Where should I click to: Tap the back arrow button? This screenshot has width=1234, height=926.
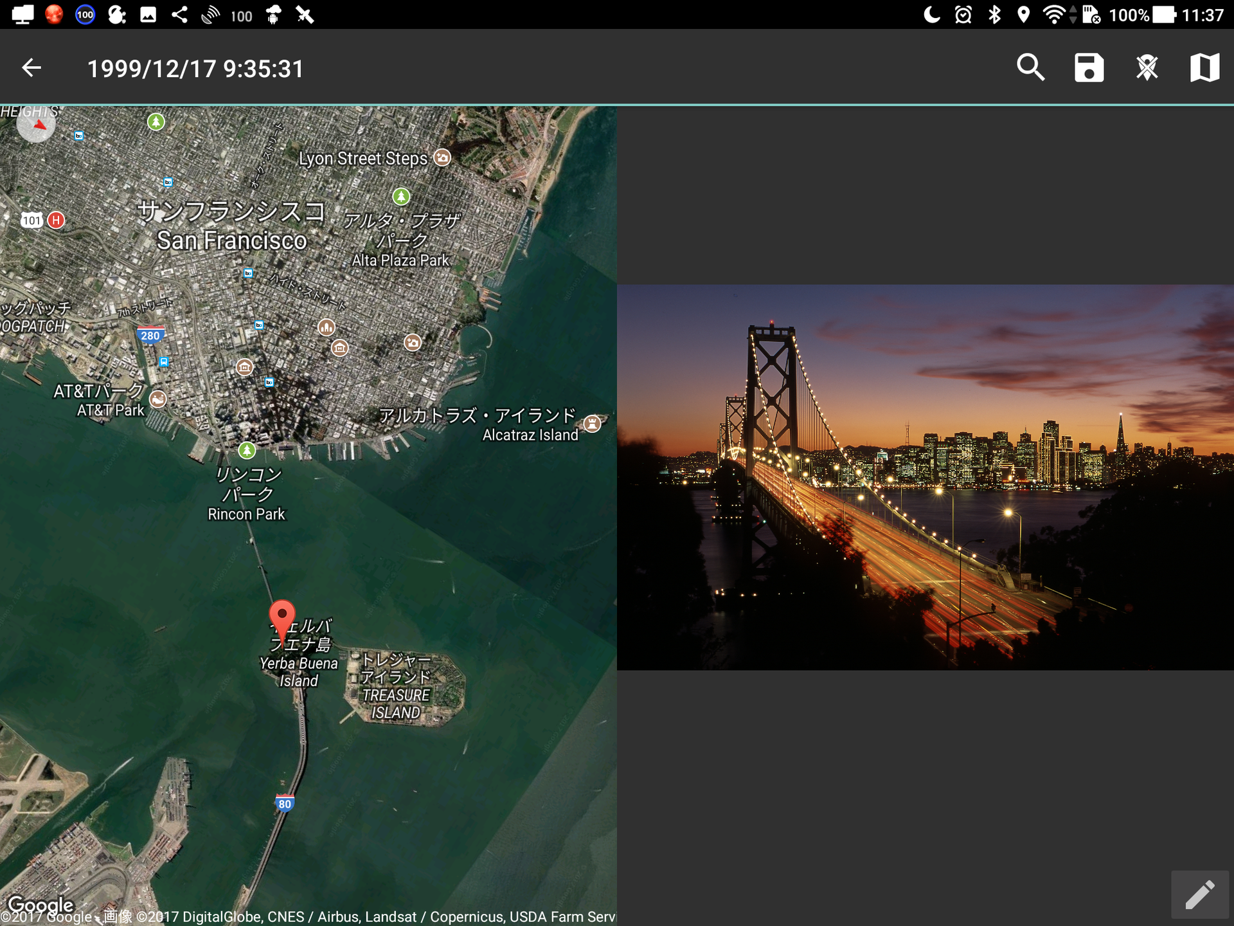pos(31,68)
